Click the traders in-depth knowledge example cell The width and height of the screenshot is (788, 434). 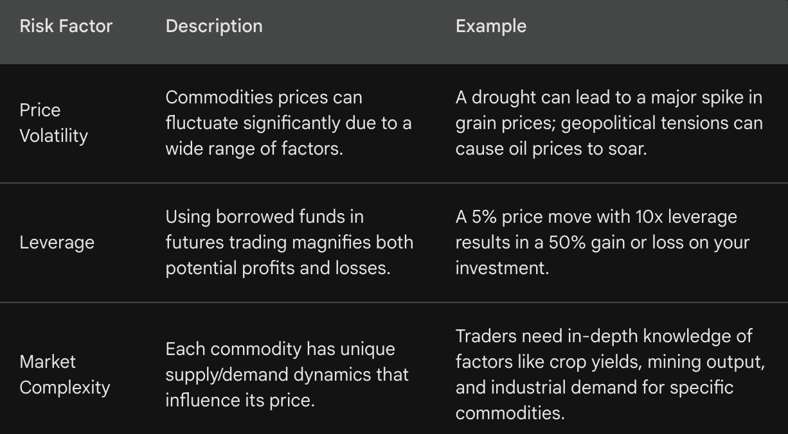[610, 374]
